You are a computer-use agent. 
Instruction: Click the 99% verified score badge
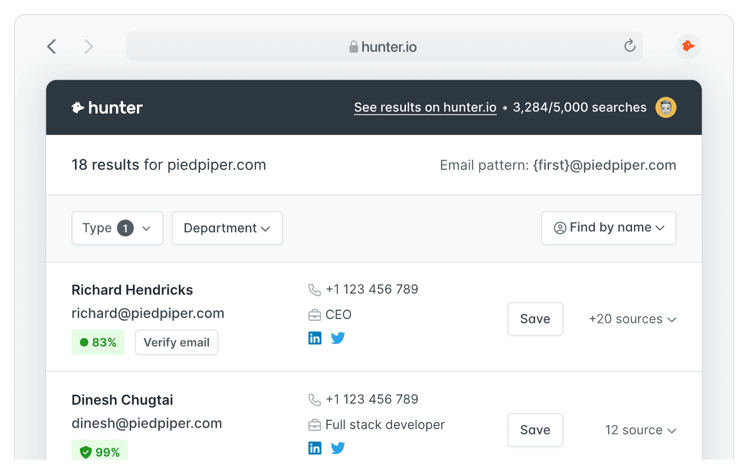click(x=100, y=451)
